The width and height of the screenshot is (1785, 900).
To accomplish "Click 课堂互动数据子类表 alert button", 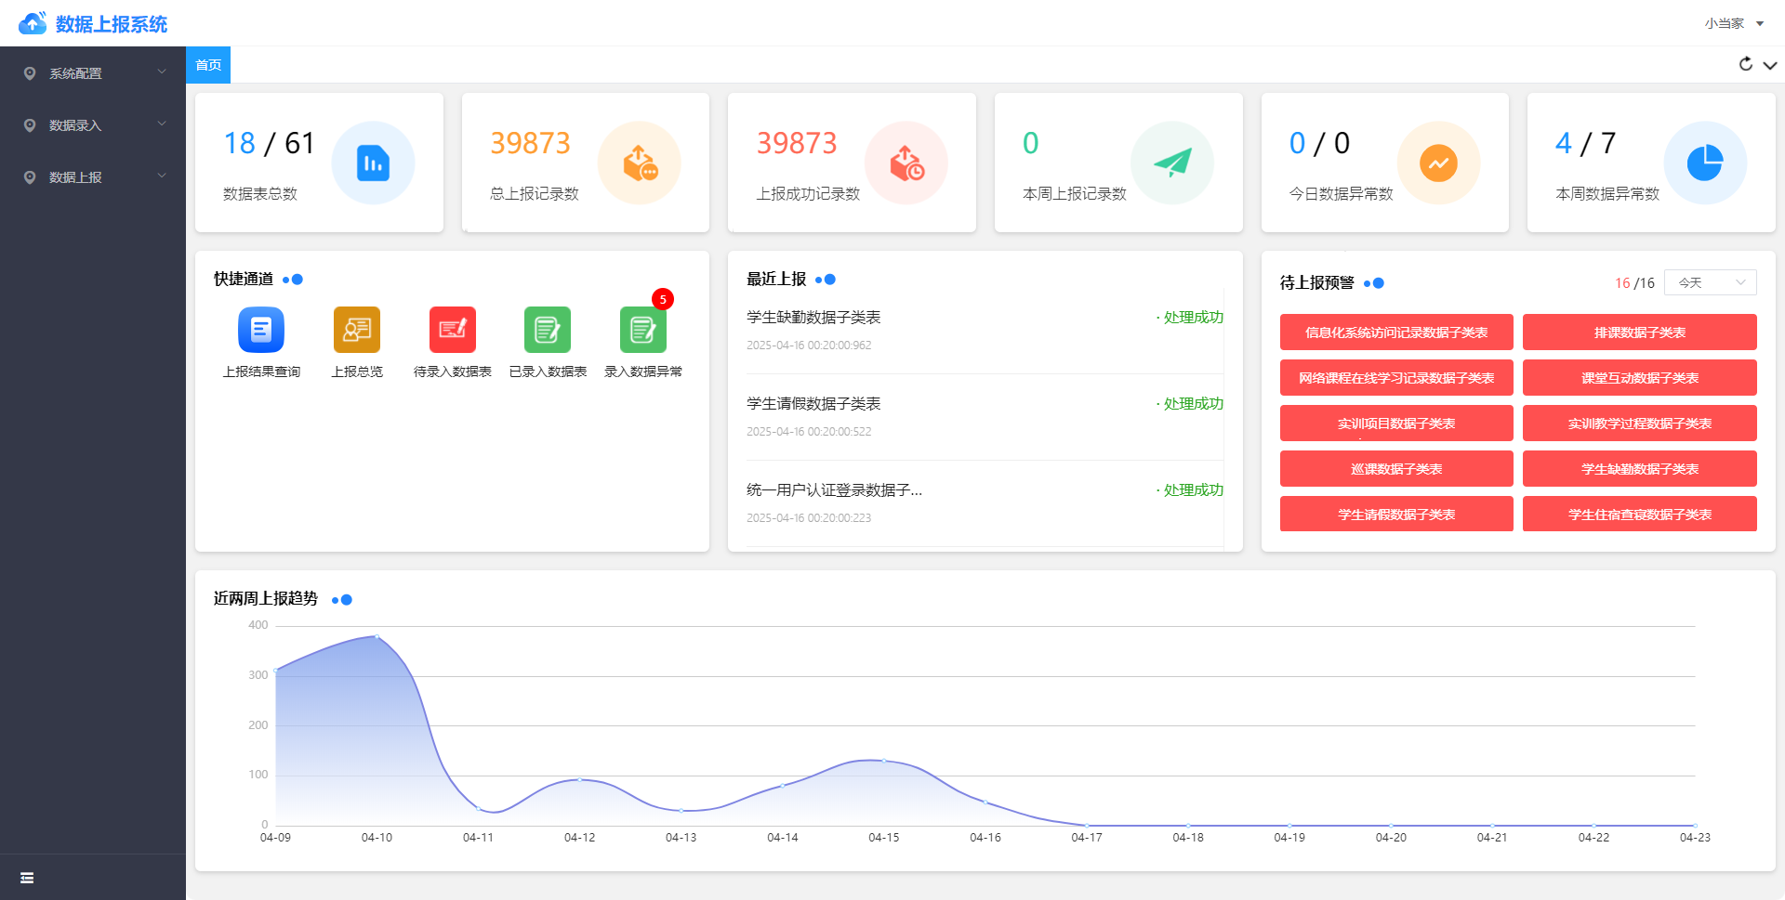I will (1640, 378).
